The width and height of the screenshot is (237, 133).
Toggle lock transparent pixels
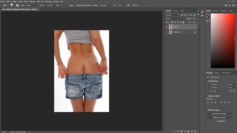[172, 22]
